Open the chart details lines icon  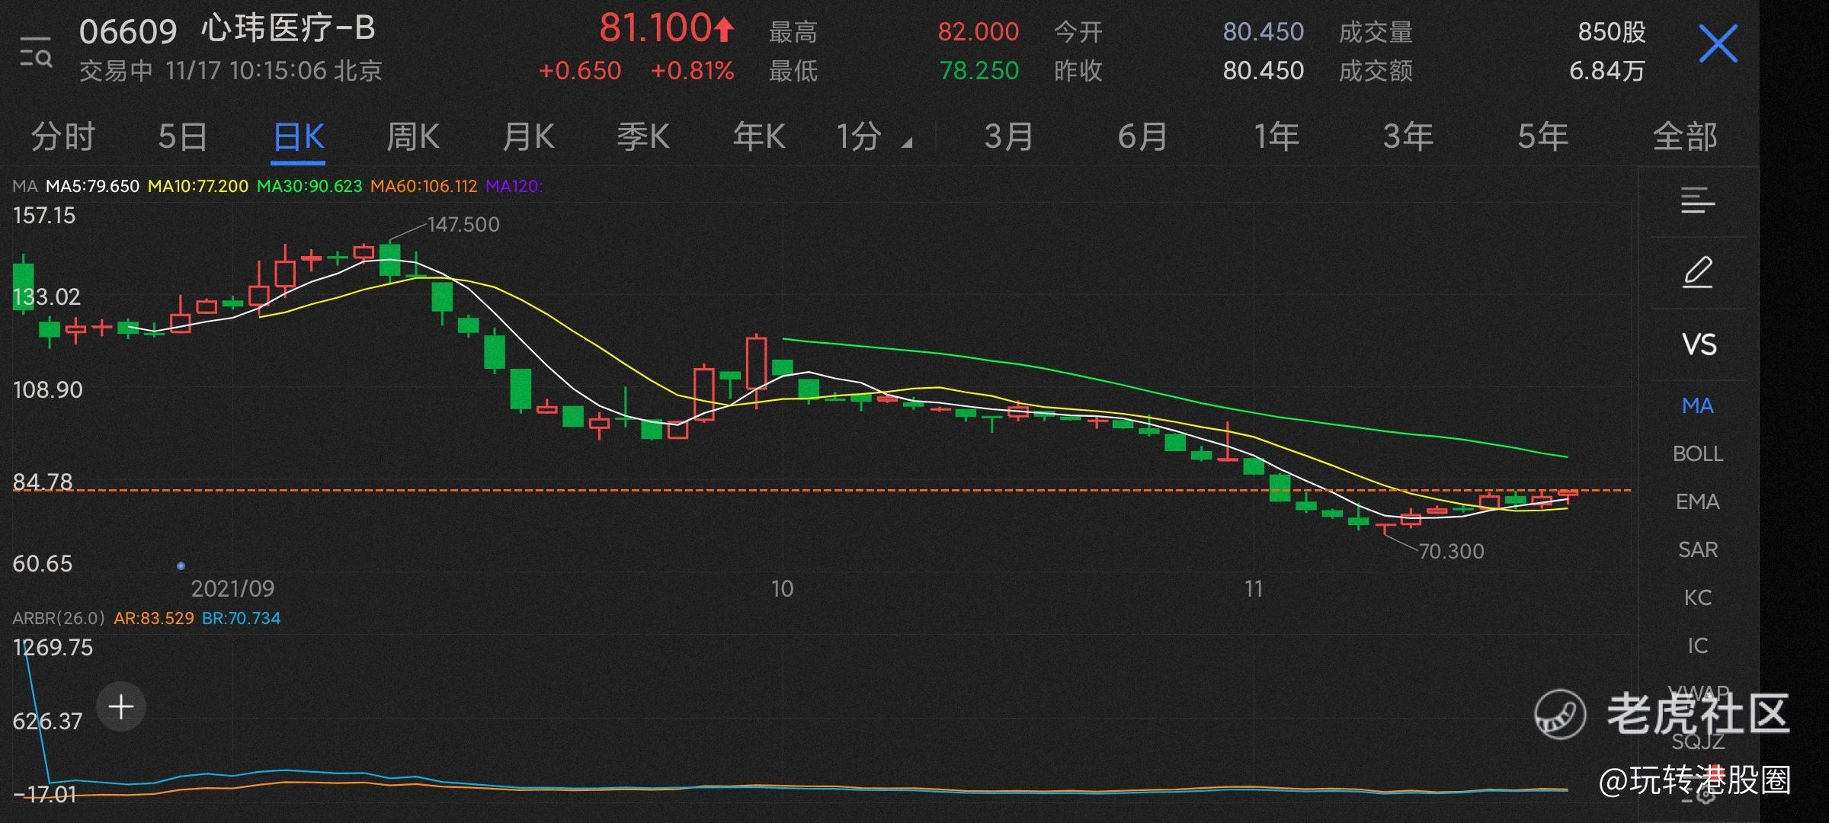1697,201
